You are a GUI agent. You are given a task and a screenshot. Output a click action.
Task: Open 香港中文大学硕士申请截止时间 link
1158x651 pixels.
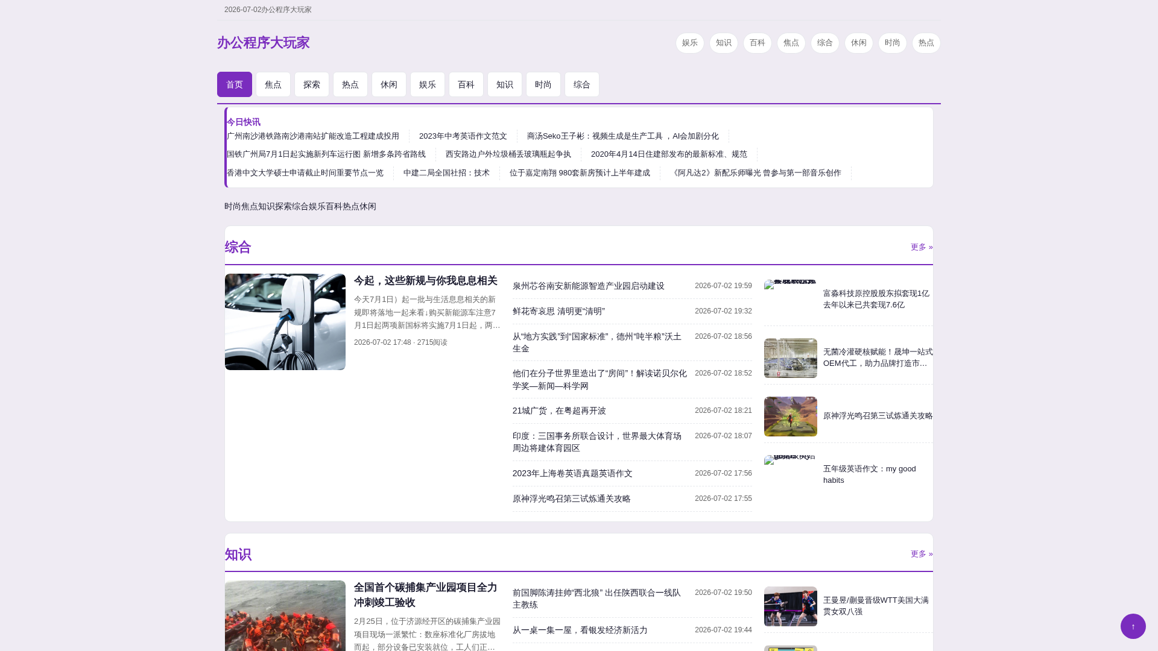point(305,173)
